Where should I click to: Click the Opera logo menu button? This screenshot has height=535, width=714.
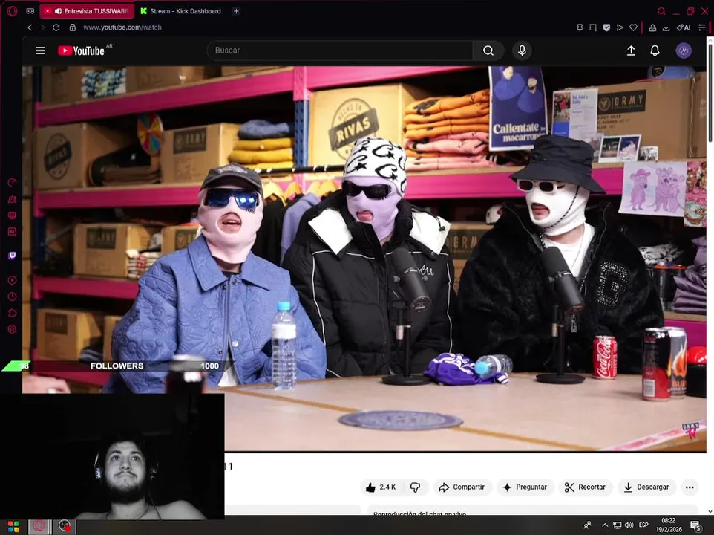coord(13,11)
